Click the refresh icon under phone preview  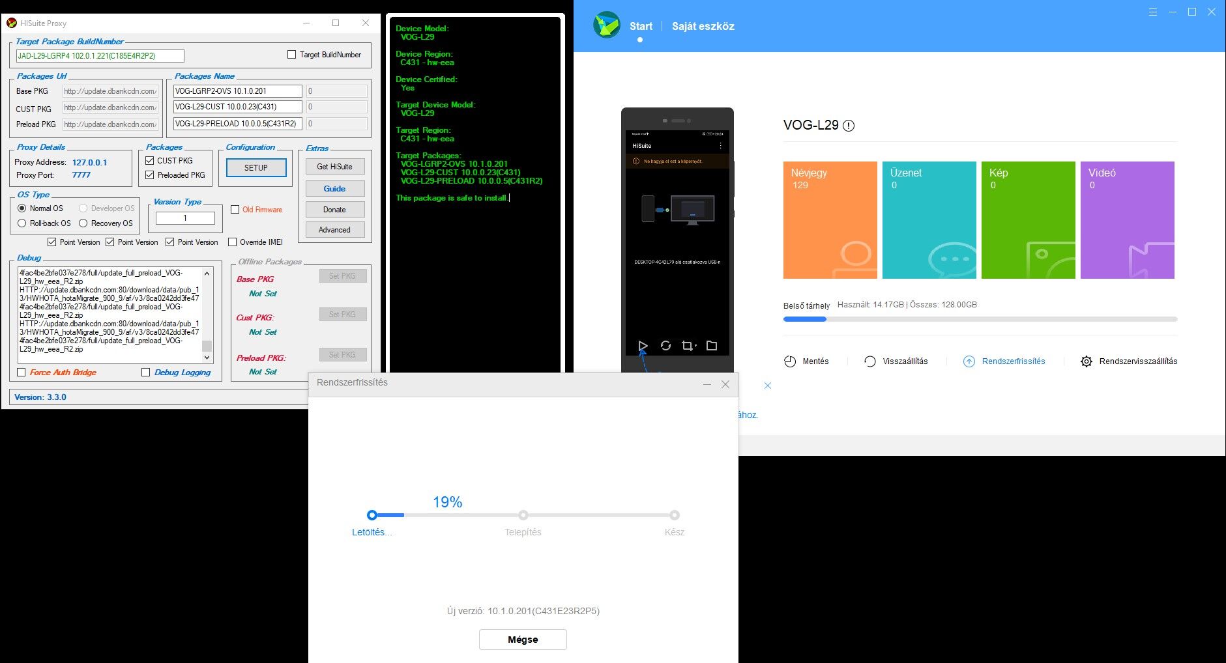(x=665, y=346)
